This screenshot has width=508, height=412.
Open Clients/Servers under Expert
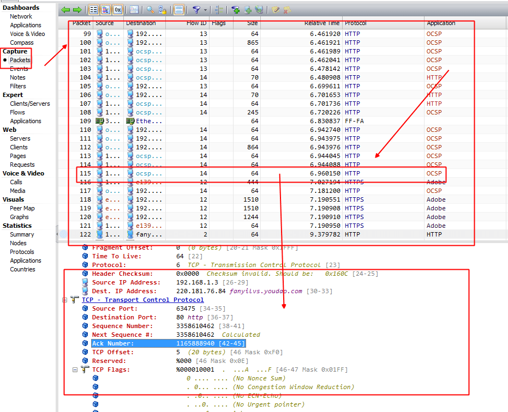(x=30, y=104)
